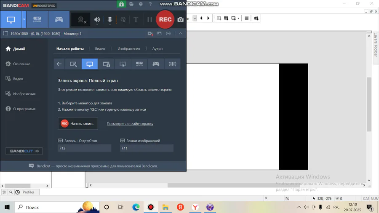Toggle mouse click effects
Viewport: 379px width, 213px height.
point(123,20)
